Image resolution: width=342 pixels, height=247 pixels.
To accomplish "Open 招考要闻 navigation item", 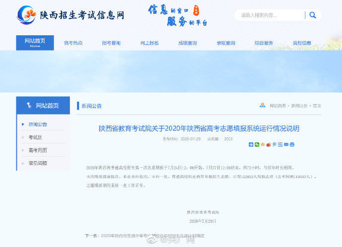I will coord(111,43).
